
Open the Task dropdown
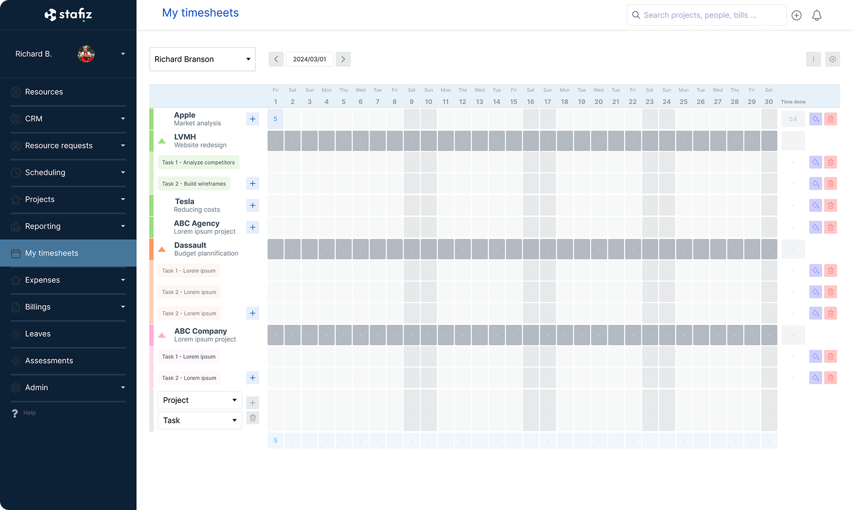[x=200, y=420]
